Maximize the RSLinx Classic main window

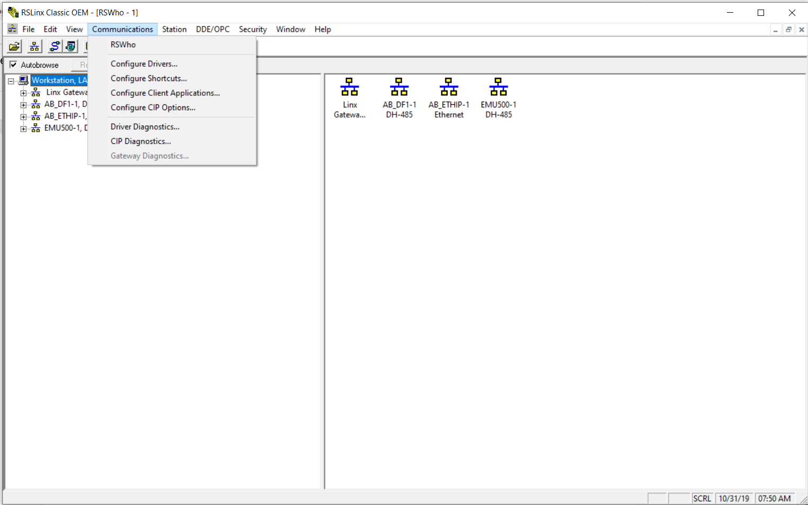click(761, 12)
